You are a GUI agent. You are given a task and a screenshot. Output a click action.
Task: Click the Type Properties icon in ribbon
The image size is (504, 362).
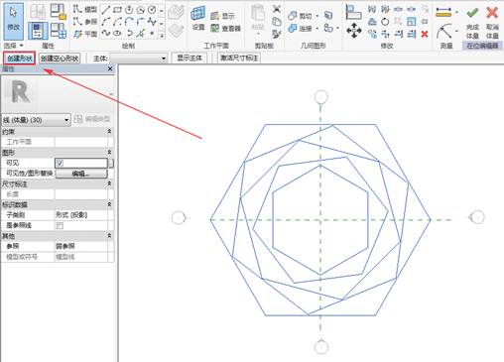point(38,12)
